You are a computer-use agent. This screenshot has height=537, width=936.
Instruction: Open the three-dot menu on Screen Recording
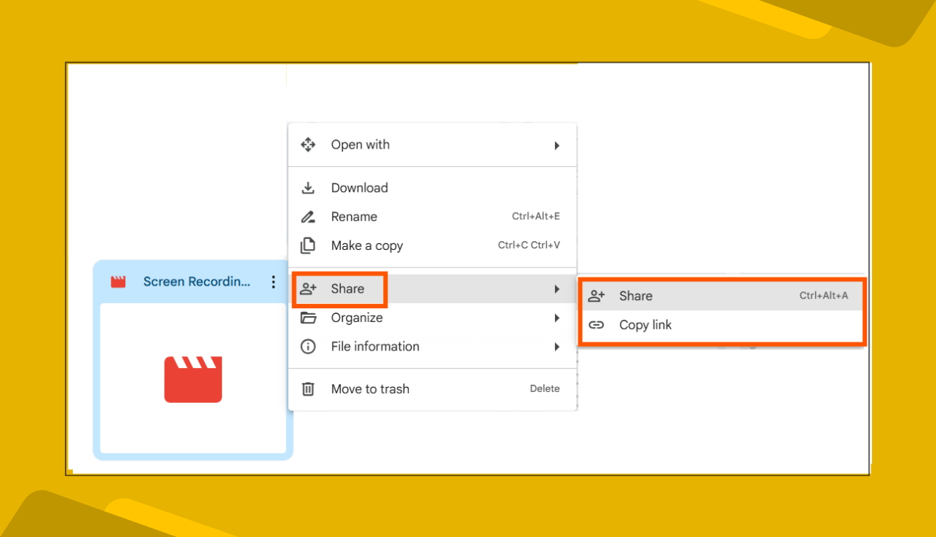(273, 281)
